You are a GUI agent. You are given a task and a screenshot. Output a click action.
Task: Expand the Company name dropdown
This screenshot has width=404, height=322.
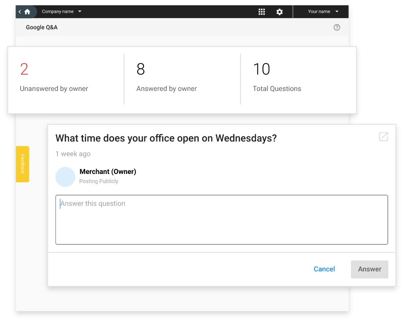[61, 11]
